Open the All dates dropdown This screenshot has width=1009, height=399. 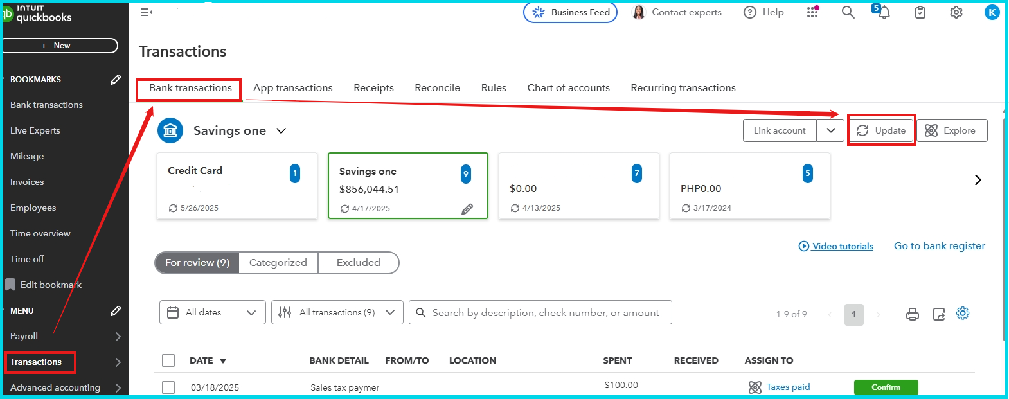(x=212, y=313)
